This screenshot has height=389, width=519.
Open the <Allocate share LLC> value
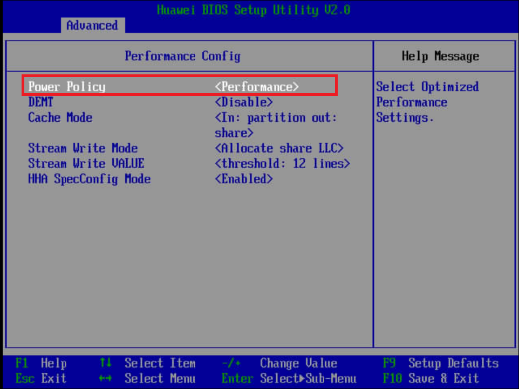tap(279, 148)
